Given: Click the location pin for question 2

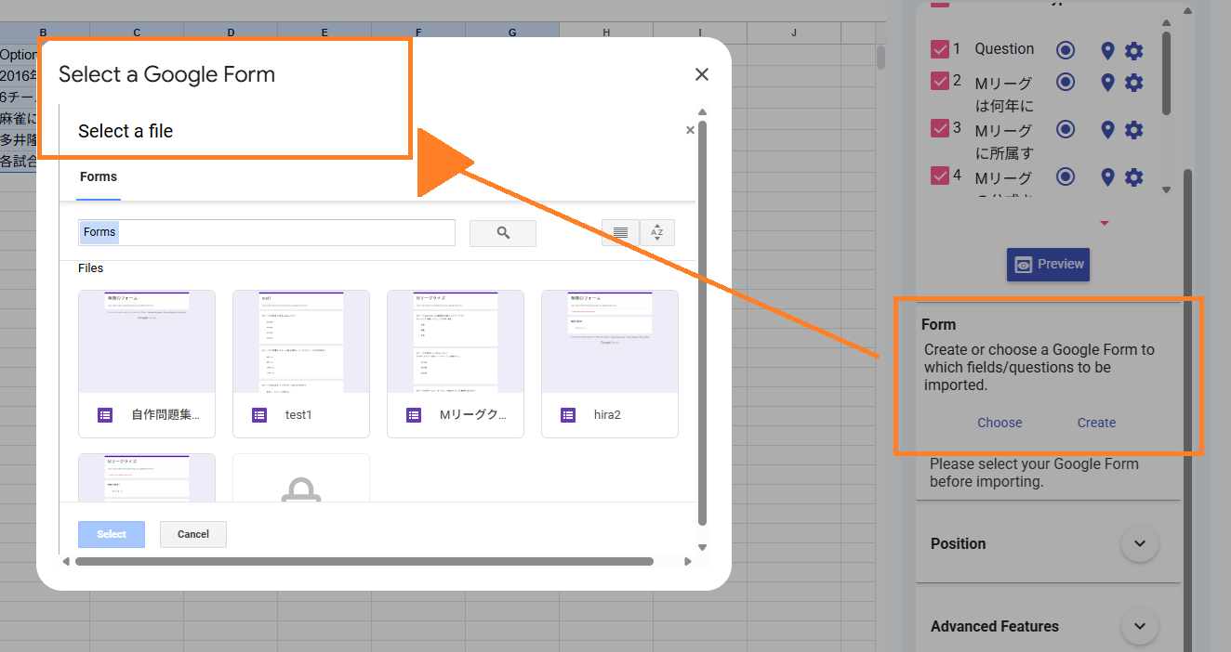Looking at the screenshot, I should [x=1107, y=83].
